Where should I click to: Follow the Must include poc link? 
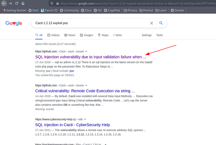[72, 71]
